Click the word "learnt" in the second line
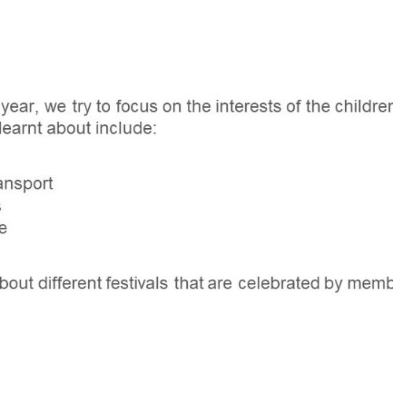This screenshot has height=393, width=393. pos(21,128)
